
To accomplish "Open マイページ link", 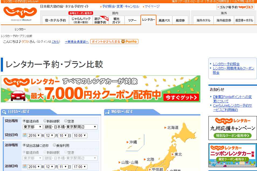I will click(x=152, y=6).
